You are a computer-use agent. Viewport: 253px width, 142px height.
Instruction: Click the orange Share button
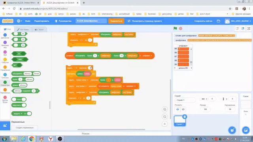(x=116, y=21)
